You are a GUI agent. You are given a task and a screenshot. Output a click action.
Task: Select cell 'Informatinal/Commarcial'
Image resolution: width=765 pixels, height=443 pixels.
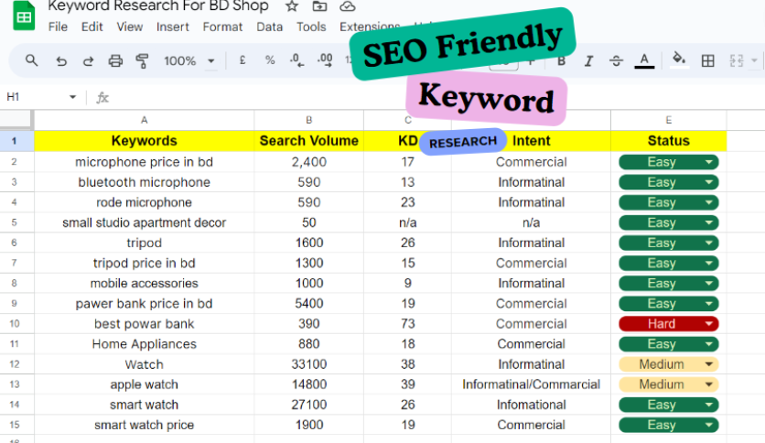click(531, 384)
